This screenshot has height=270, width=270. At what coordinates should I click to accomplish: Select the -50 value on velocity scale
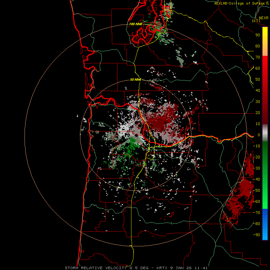pyautogui.click(x=256, y=190)
